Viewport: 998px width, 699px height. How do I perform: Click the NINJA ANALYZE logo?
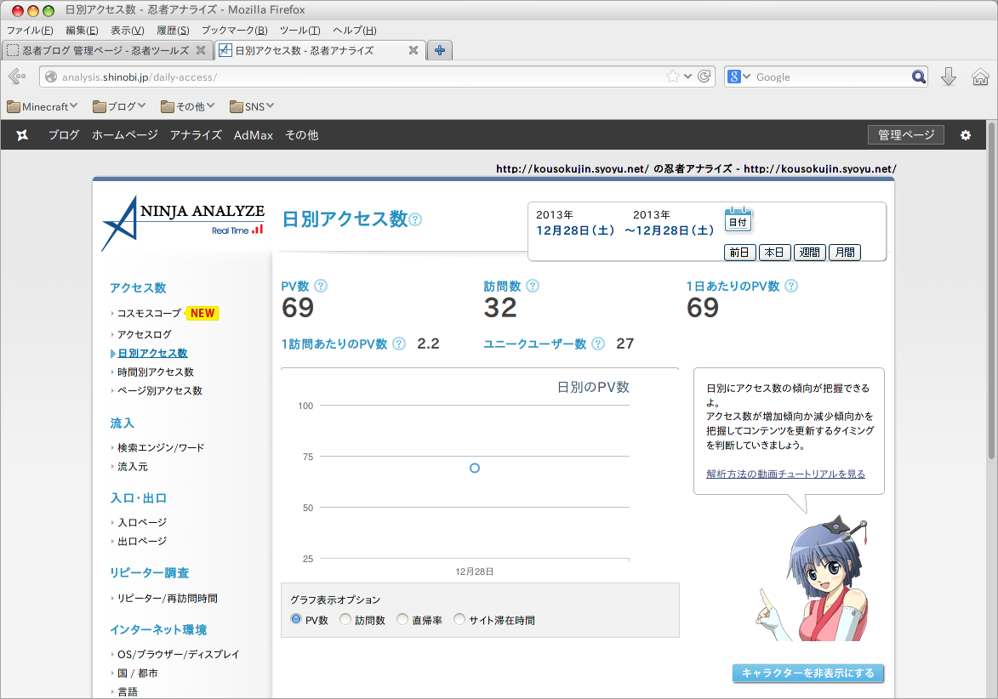(x=183, y=223)
